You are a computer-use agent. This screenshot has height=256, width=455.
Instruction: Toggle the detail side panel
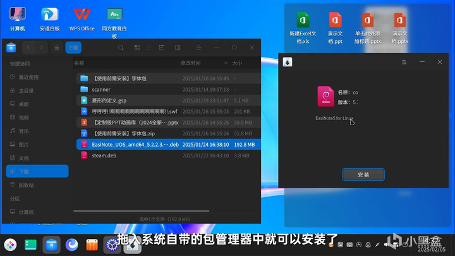178,47
